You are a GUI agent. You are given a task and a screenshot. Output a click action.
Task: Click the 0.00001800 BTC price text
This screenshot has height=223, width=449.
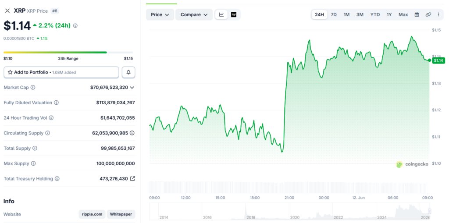tap(19, 39)
